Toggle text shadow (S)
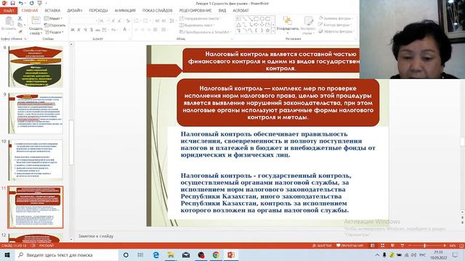 92,30
